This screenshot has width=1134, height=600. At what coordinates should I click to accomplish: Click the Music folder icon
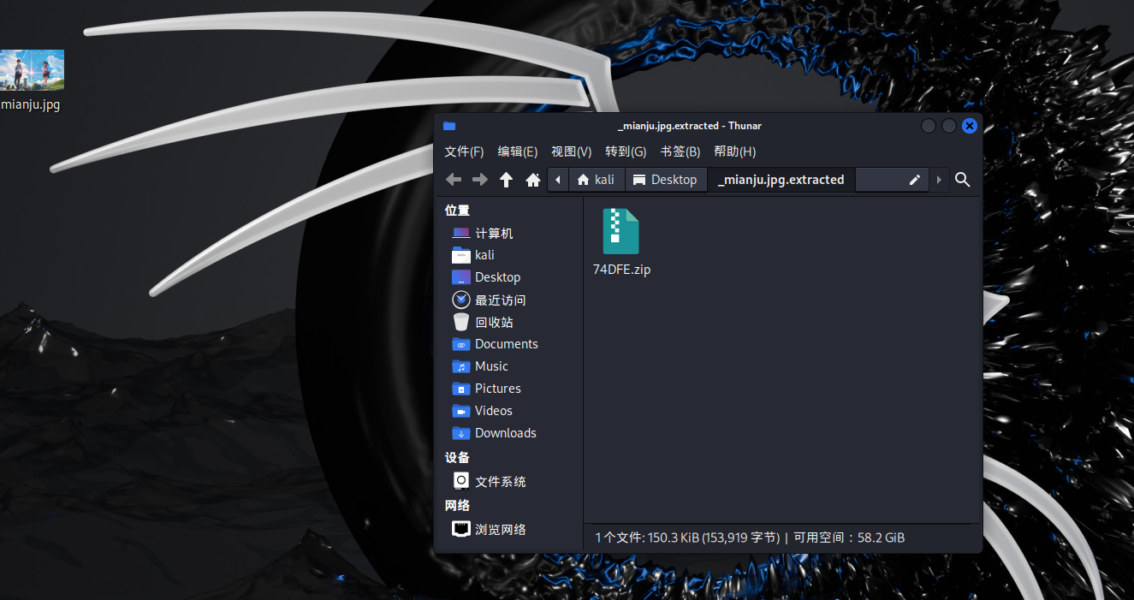coord(461,366)
